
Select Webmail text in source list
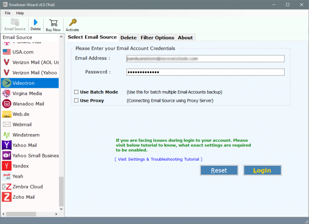22,124
